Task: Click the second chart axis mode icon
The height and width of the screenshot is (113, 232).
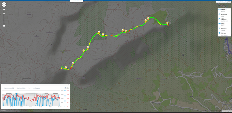Action: (x=68, y=88)
